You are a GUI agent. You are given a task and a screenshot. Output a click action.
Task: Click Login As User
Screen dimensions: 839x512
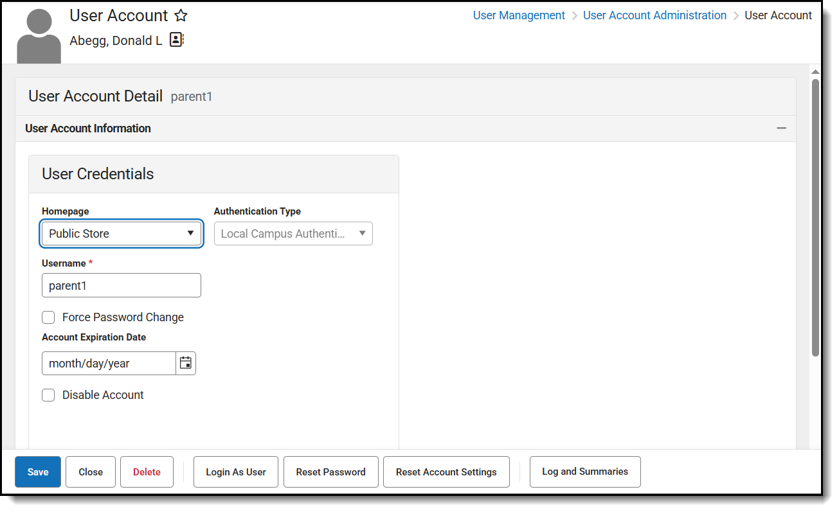pos(236,472)
